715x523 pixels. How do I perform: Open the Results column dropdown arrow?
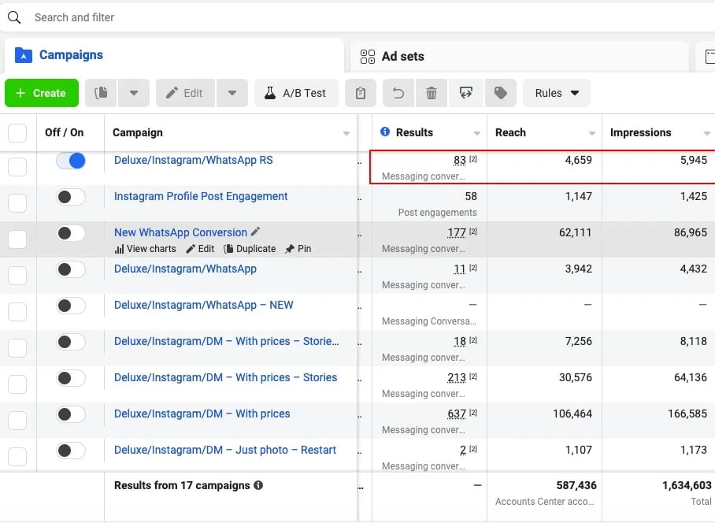tap(477, 133)
